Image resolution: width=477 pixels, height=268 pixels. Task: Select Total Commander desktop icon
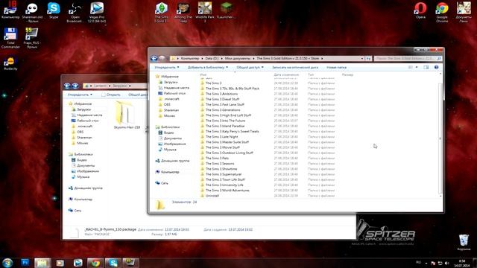click(10, 38)
